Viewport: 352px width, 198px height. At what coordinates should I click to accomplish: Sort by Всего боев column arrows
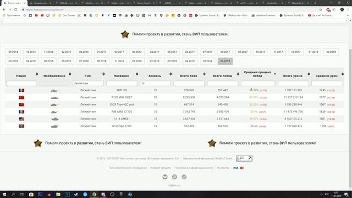tap(204, 74)
